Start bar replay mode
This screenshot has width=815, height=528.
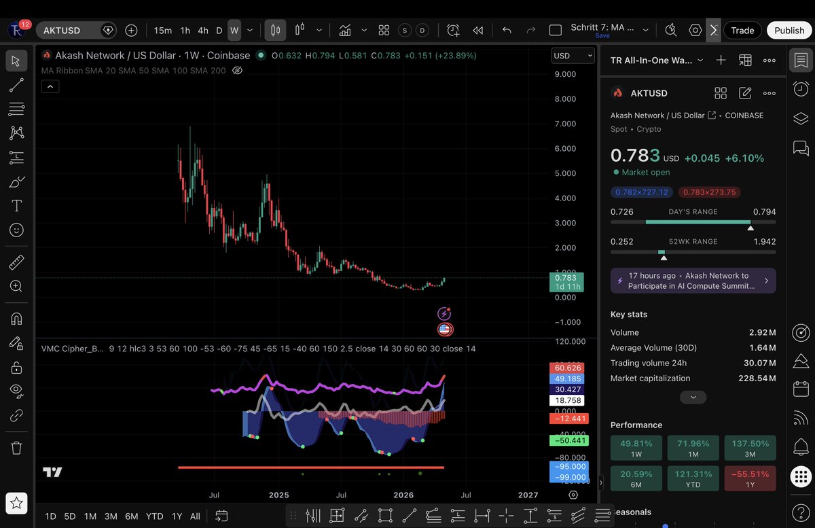click(x=478, y=31)
